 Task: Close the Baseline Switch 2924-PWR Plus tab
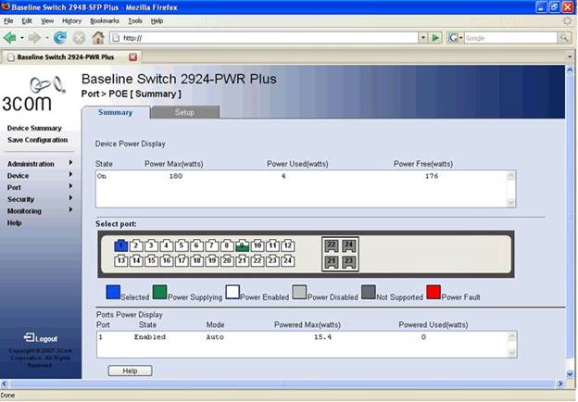coord(133,57)
